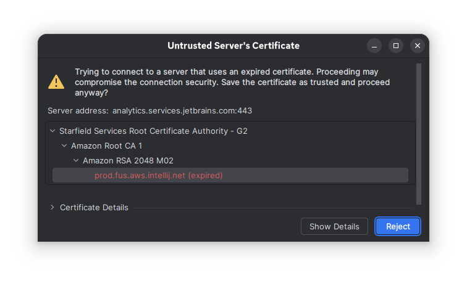This screenshot has width=467, height=283.
Task: Select the expired prod.fus.aws.intellij.net certificate
Action: pos(230,175)
